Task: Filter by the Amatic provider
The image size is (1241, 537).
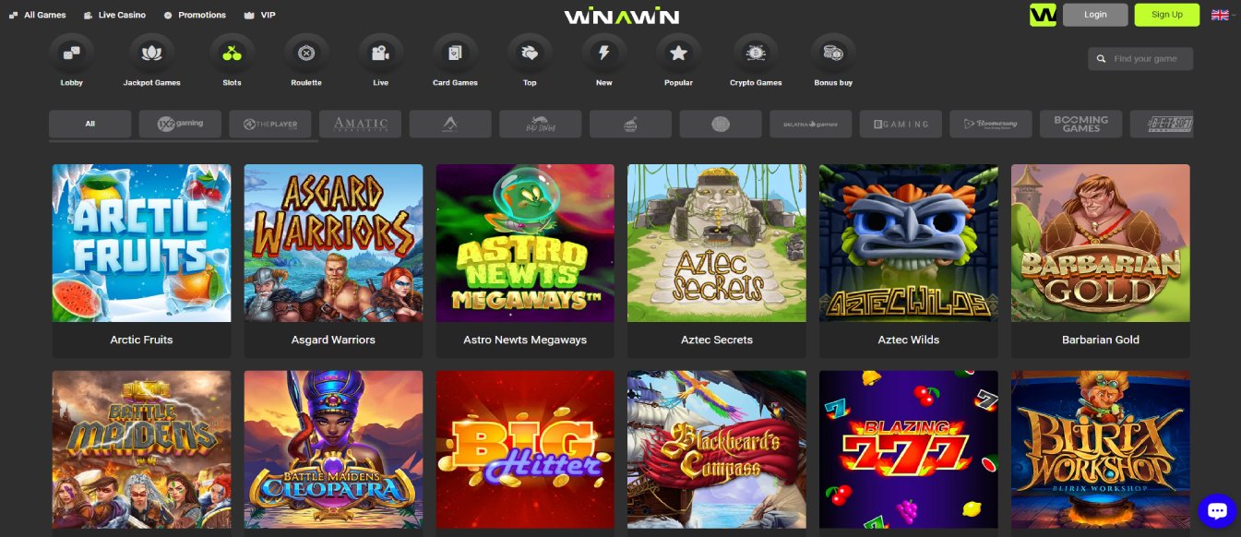Action: [360, 124]
